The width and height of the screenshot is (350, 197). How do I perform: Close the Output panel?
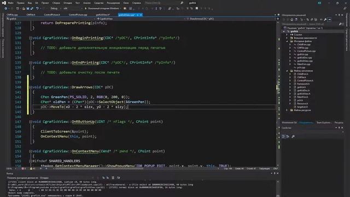[x=277, y=173]
